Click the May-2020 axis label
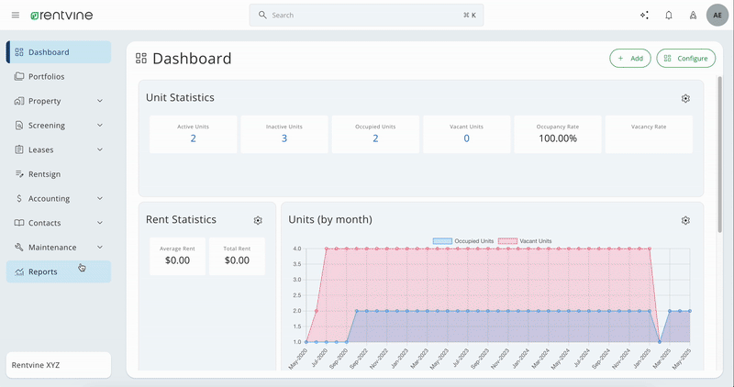Image resolution: width=734 pixels, height=387 pixels. [297, 359]
